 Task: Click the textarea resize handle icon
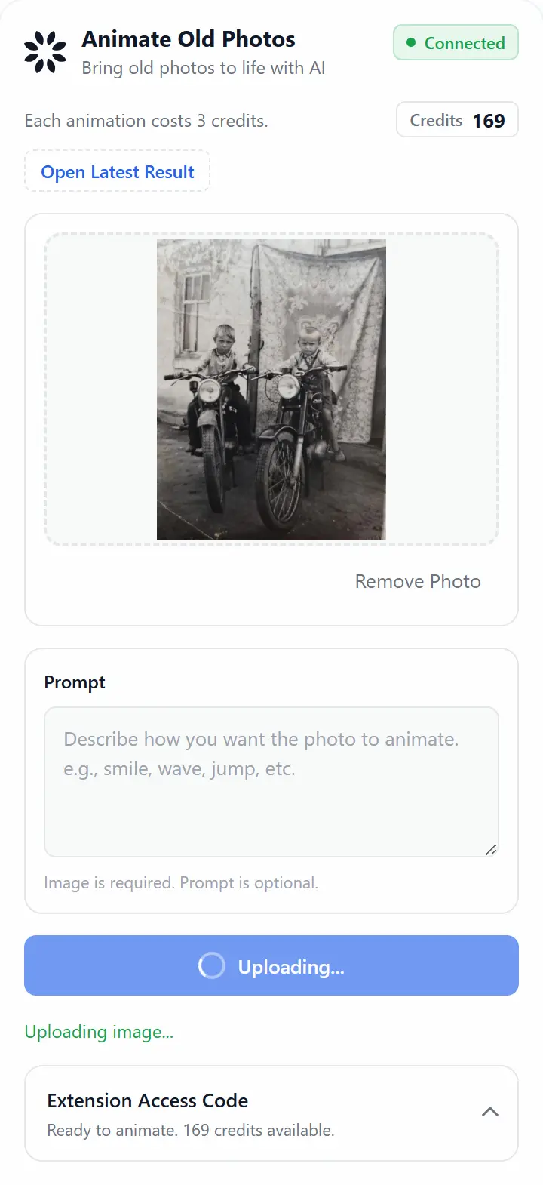(491, 850)
